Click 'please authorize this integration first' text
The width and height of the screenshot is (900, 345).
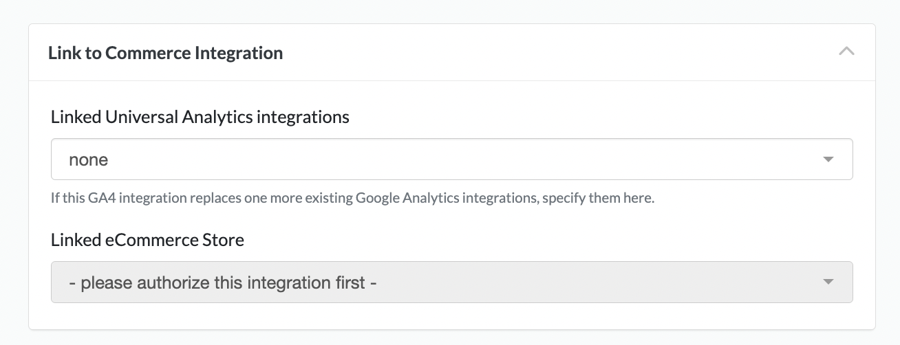(x=223, y=282)
